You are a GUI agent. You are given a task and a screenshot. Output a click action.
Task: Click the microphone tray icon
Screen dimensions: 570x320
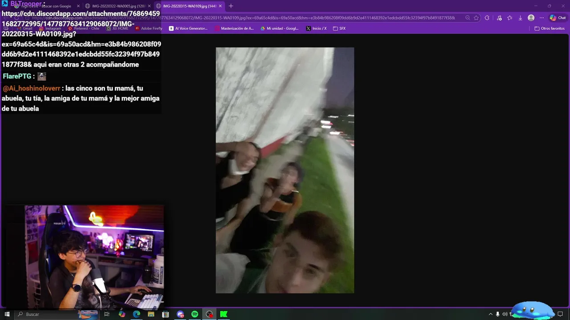[x=498, y=314]
